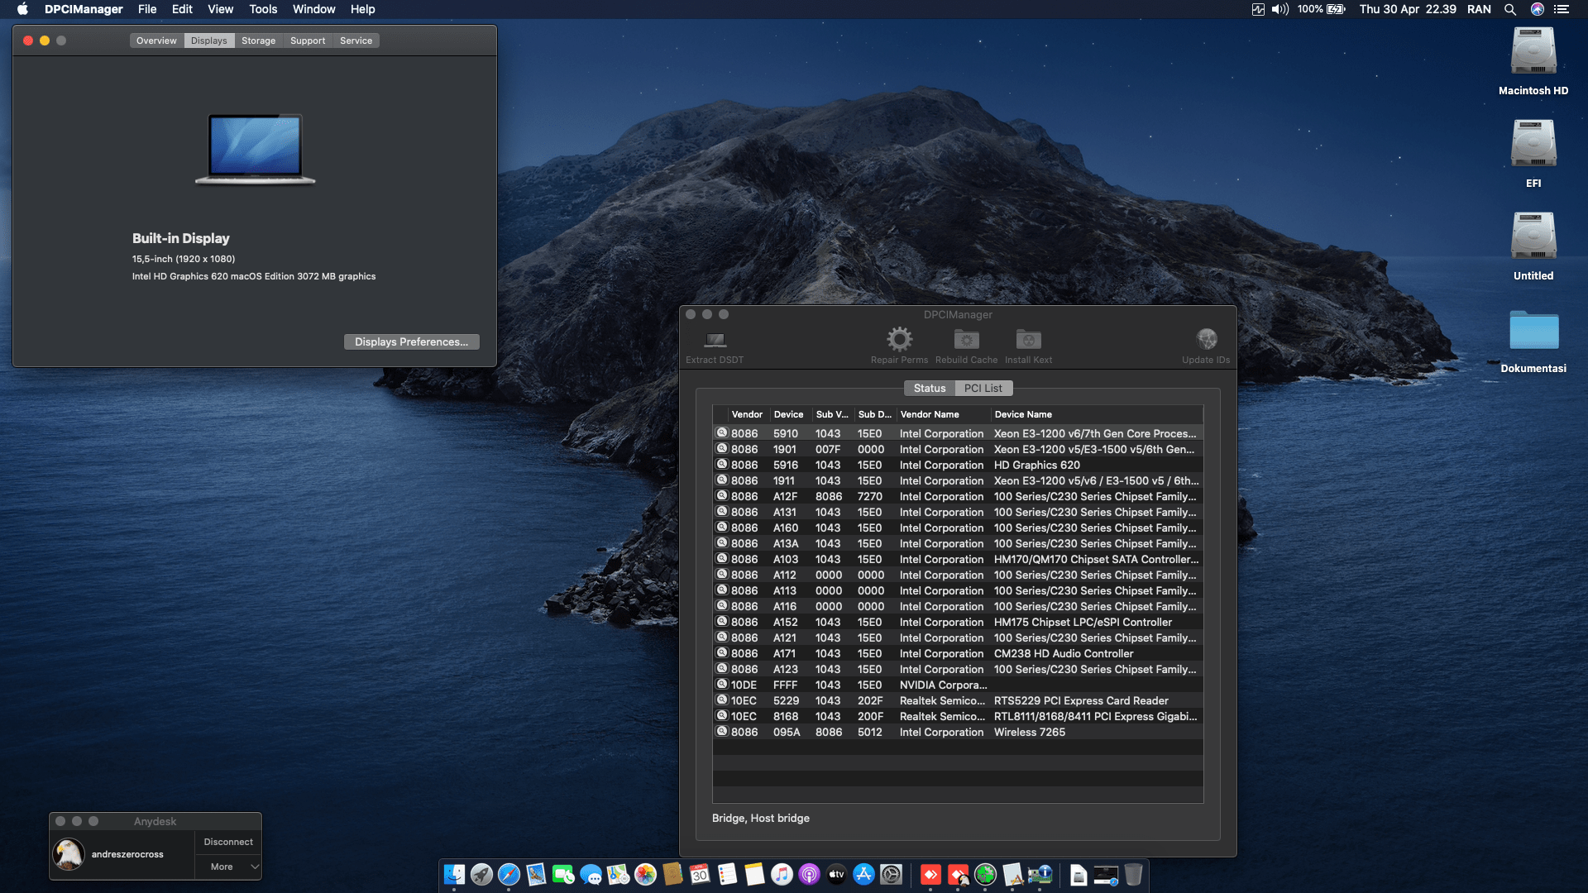
Task: Open Messages from the Dock
Action: click(591, 874)
